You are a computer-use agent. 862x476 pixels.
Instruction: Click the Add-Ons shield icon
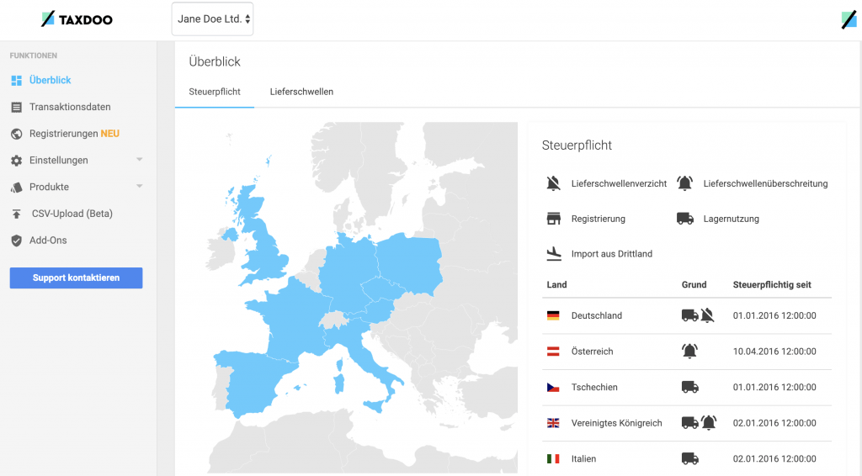[x=17, y=241]
